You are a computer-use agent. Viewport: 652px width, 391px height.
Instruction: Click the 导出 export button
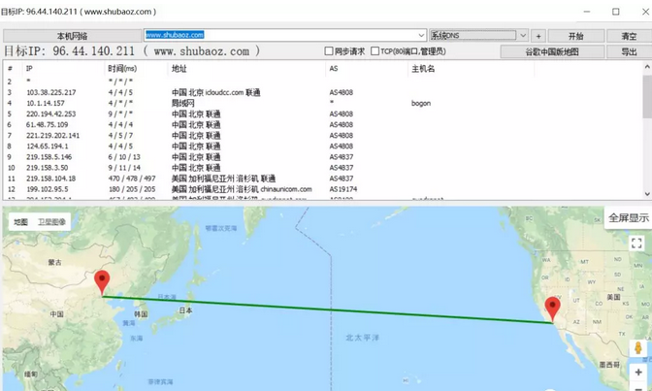click(x=628, y=51)
